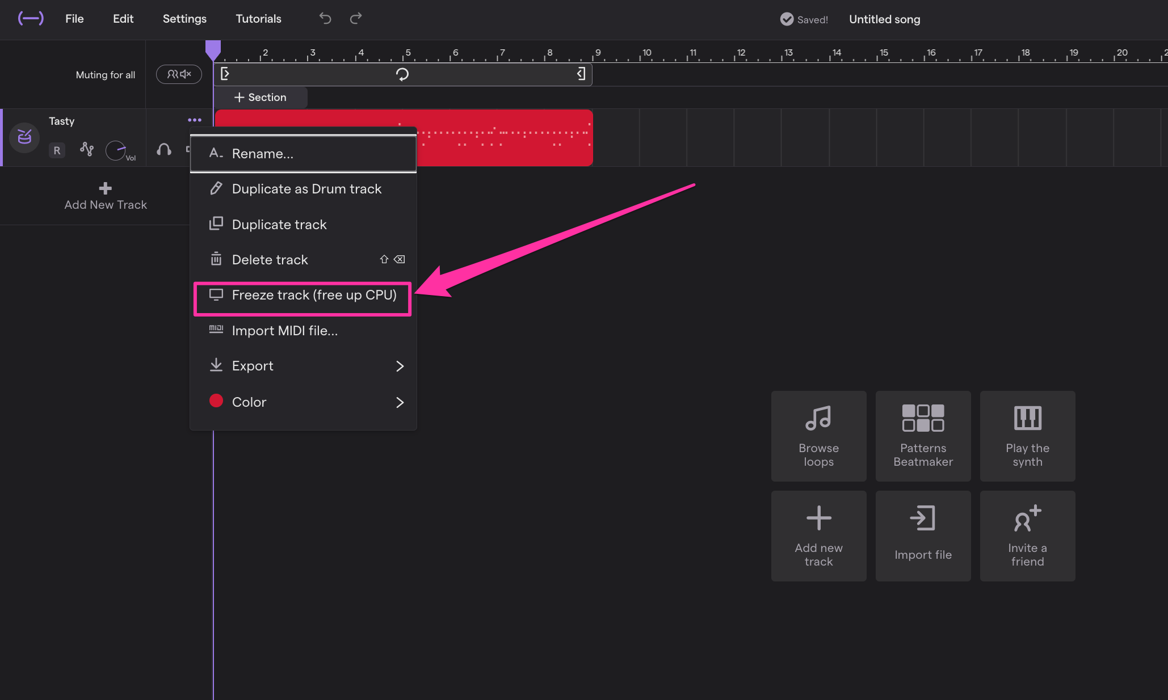Click the purple playhead marker on the ruler
This screenshot has height=700, width=1168.
[x=214, y=50]
